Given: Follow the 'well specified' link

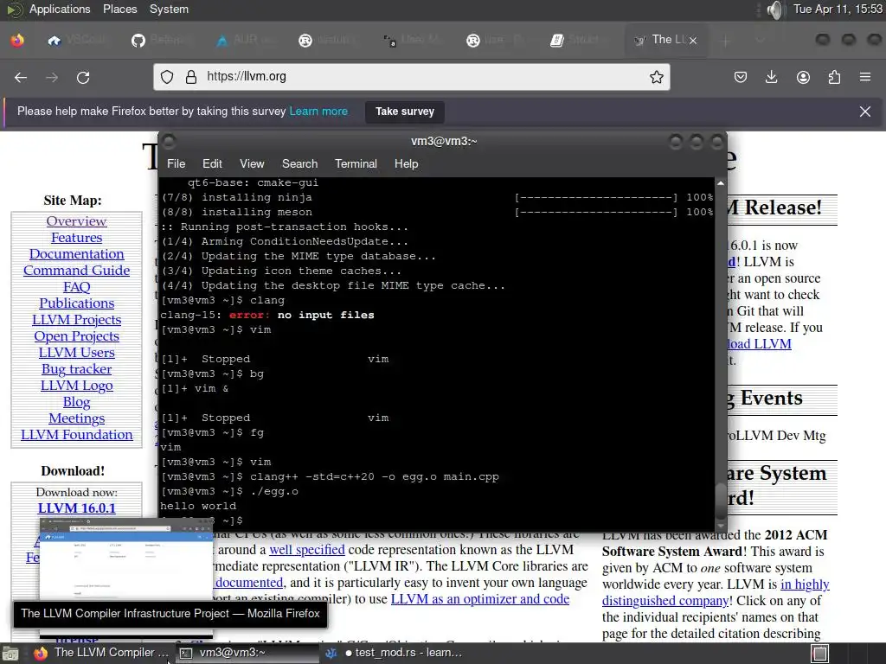Looking at the screenshot, I should [307, 549].
